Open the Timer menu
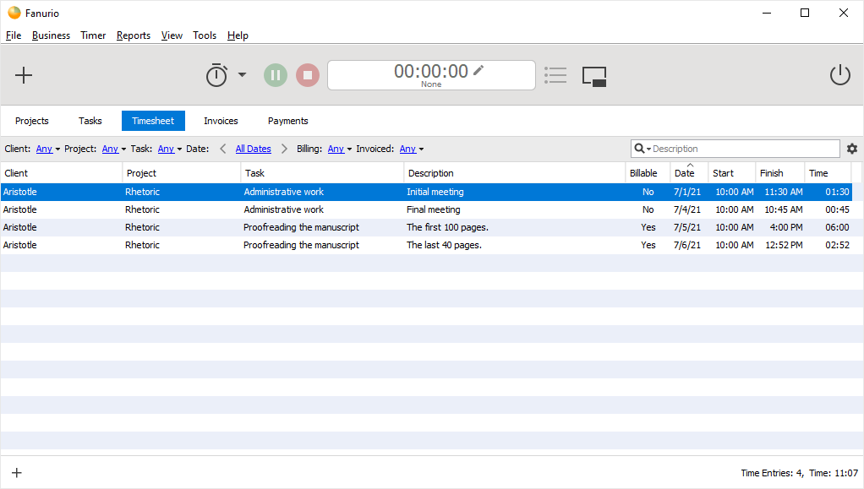 (x=93, y=35)
